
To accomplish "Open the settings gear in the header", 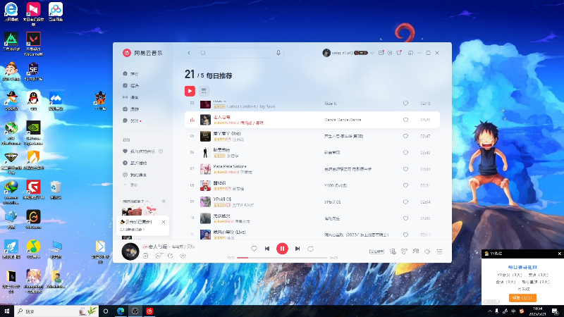I will click(390, 53).
